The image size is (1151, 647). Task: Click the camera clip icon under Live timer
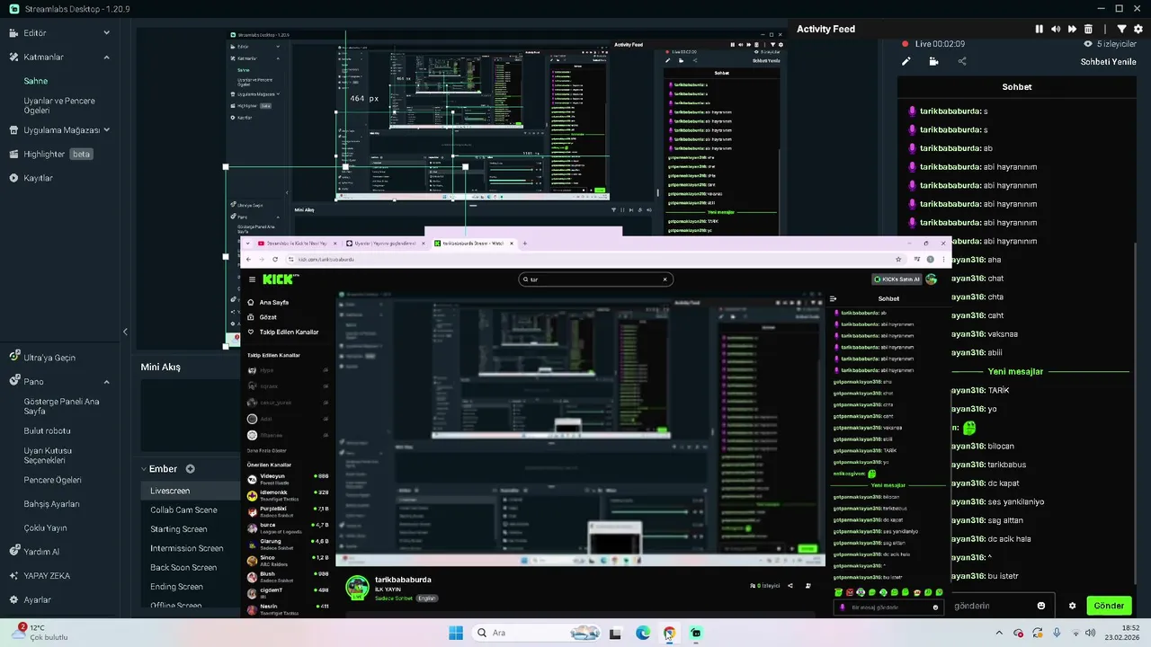coord(933,61)
